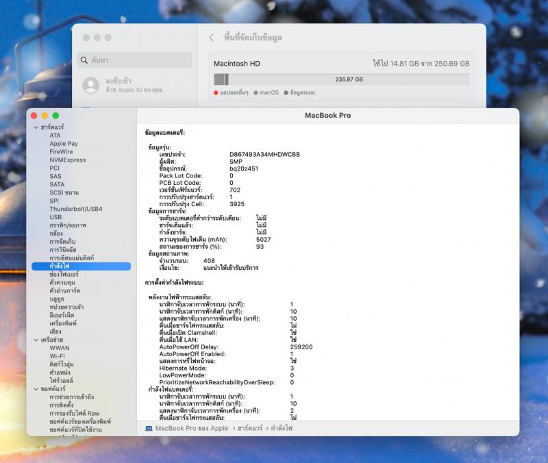Select NVMExpress in sidebar
This screenshot has height=463, width=548.
tap(67, 160)
